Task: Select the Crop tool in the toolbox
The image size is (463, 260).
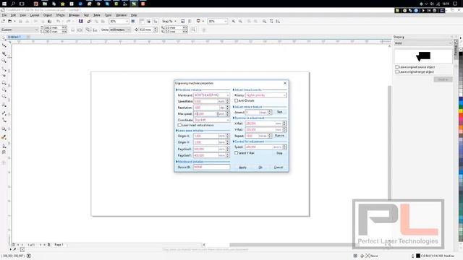Action: point(4,53)
